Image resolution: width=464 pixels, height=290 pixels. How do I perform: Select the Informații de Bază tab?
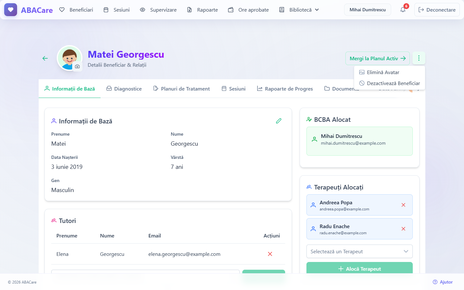tap(70, 89)
